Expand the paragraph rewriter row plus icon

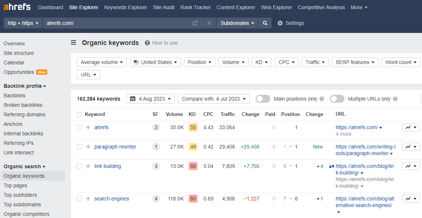88,147
